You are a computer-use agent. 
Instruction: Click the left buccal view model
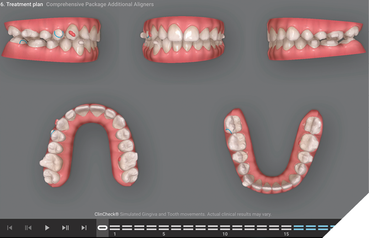(316, 39)
